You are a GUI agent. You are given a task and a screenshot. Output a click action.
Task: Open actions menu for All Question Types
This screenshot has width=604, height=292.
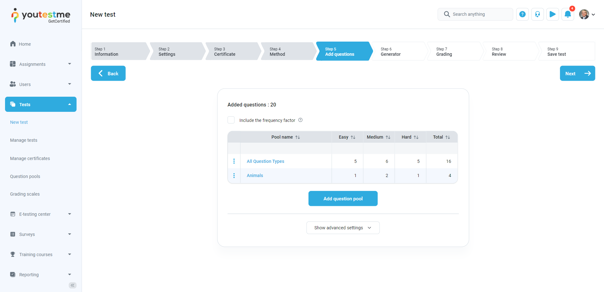click(234, 161)
